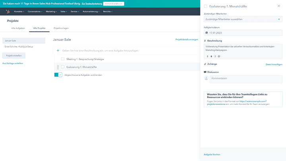Open the Marketing menu
Image resolution: width=286 pixels, height=161 pixels.
(51, 12)
